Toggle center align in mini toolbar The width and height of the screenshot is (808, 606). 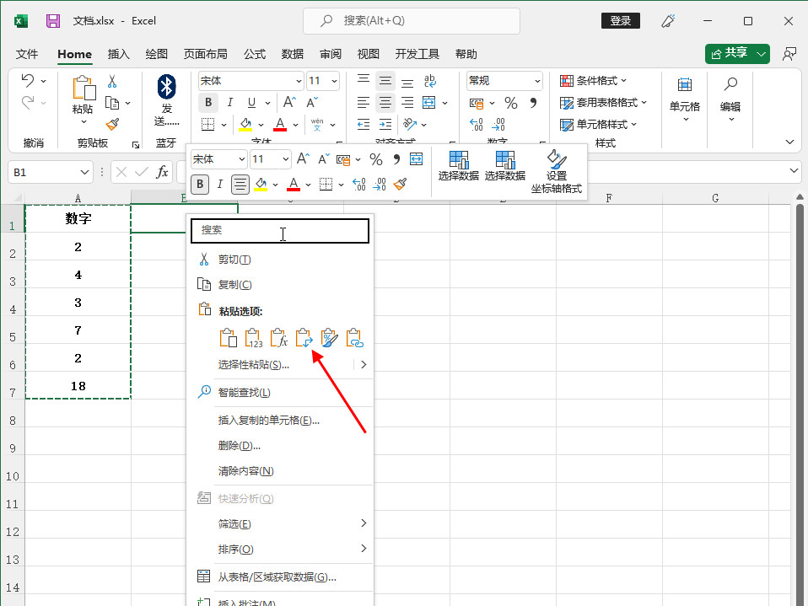(x=240, y=185)
